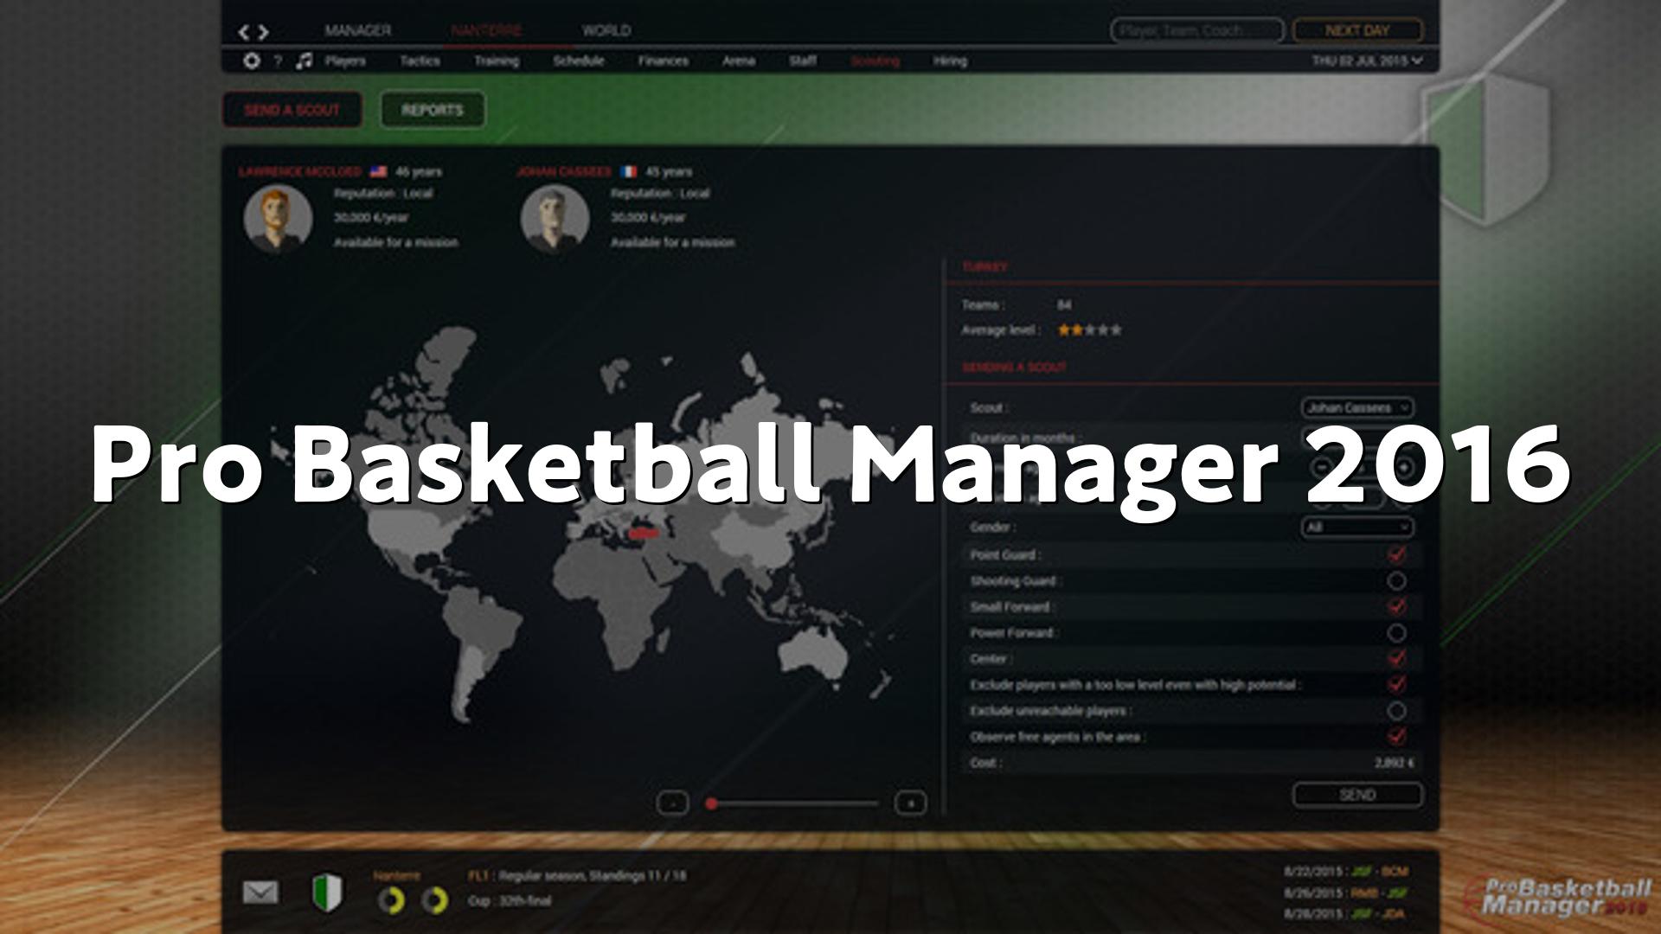This screenshot has width=1661, height=934.
Task: Toggle the Point Guard checkbox
Action: (1395, 554)
